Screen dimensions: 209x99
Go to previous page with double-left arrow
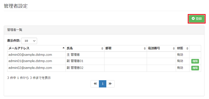(95, 84)
